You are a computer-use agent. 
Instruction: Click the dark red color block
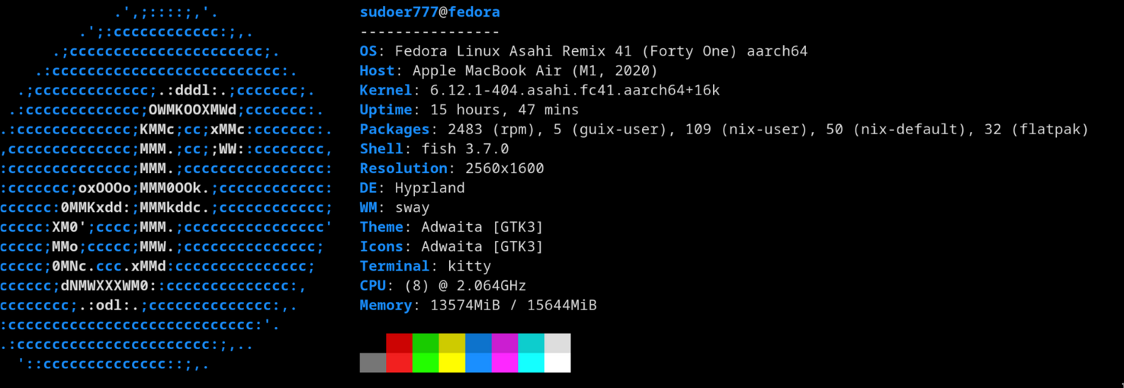pyautogui.click(x=399, y=343)
